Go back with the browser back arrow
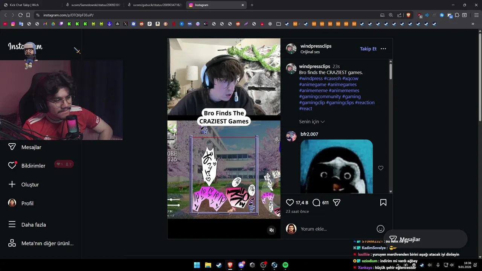482x271 pixels. click(x=5, y=15)
